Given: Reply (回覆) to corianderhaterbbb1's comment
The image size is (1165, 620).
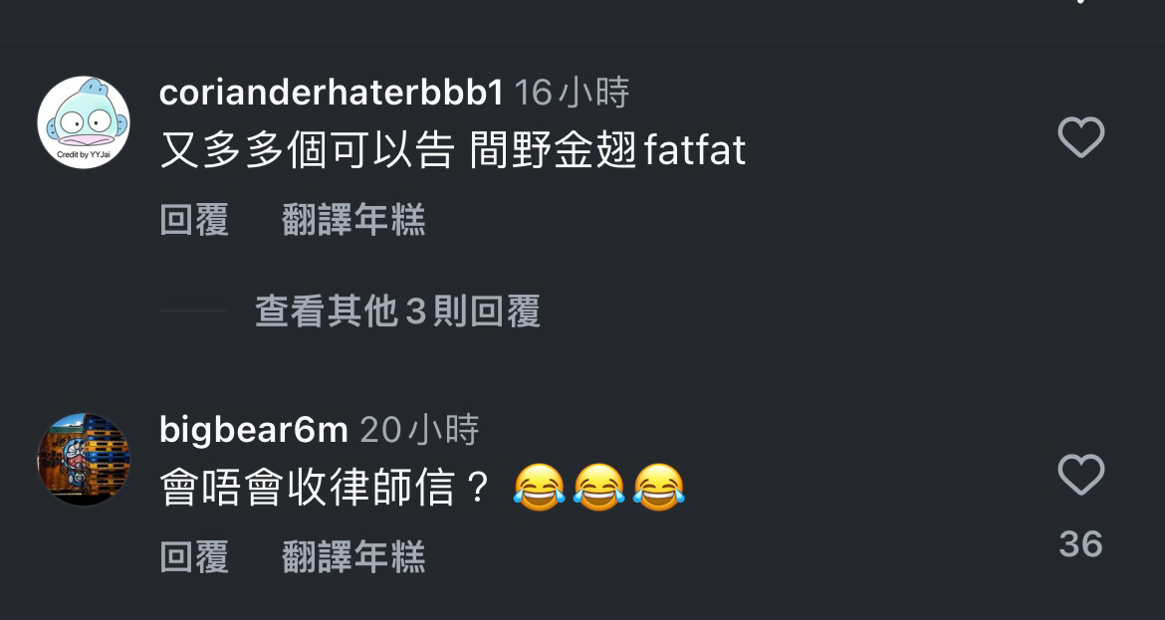Looking at the screenshot, I should [x=194, y=220].
